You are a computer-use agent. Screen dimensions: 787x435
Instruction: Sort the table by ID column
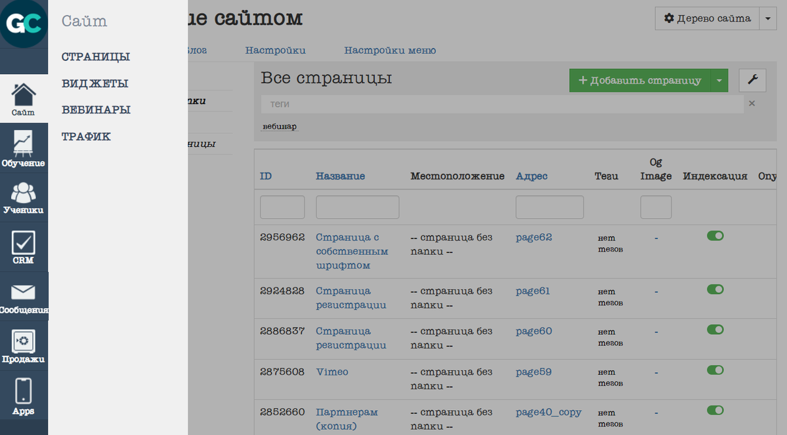(266, 176)
